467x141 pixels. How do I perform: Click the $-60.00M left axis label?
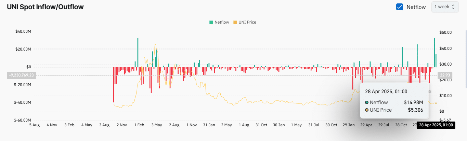[23, 120]
